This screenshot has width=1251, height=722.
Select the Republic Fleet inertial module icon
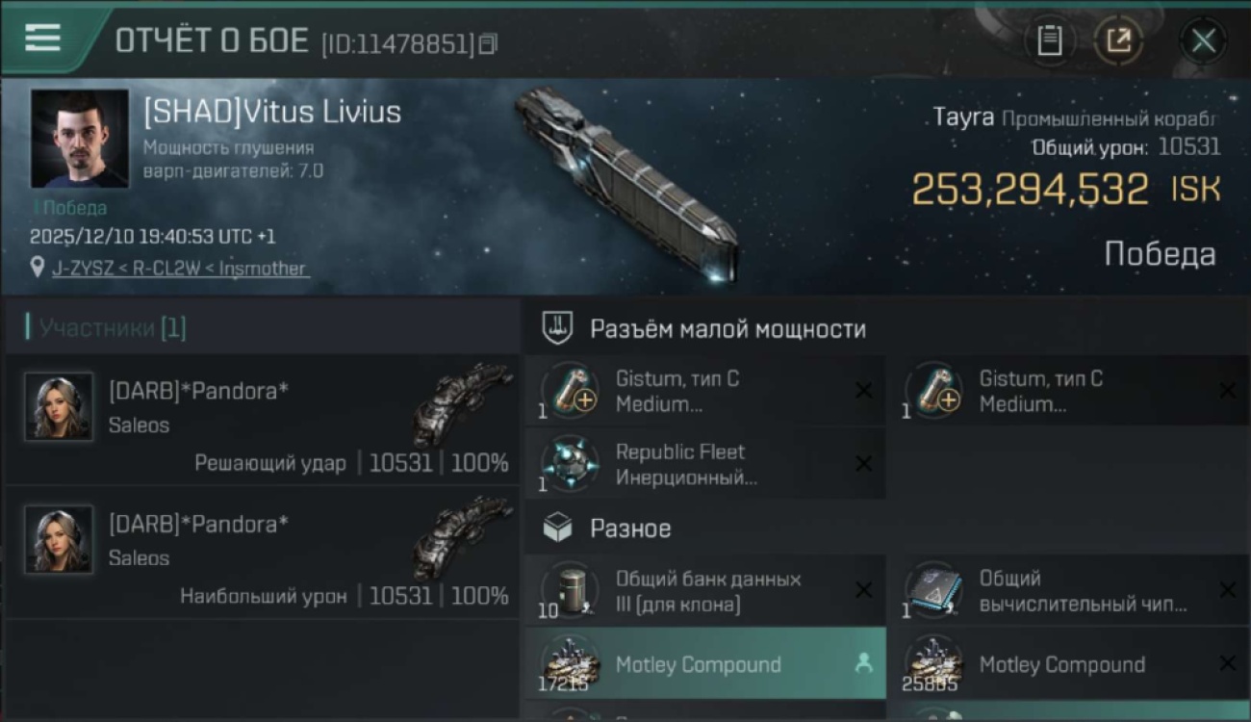point(570,463)
